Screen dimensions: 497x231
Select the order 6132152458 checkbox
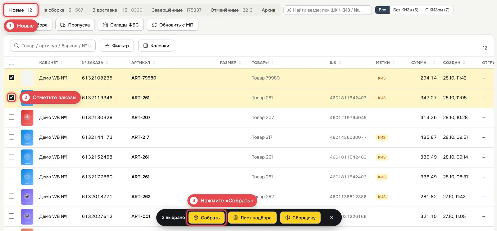click(x=11, y=157)
